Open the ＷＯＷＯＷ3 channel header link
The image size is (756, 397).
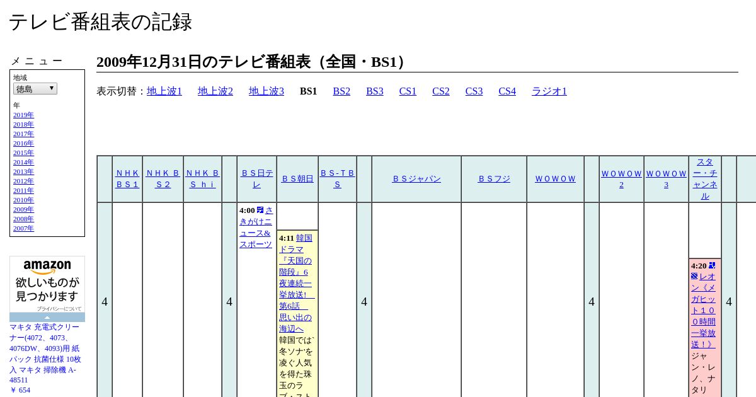[666, 179]
